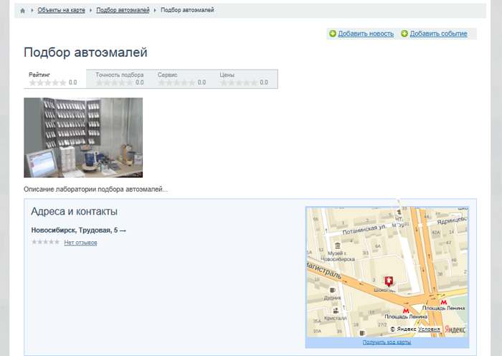The height and width of the screenshot is (356, 502).
Task: Click the «Адреса и контакты» heading
Action: (75, 212)
